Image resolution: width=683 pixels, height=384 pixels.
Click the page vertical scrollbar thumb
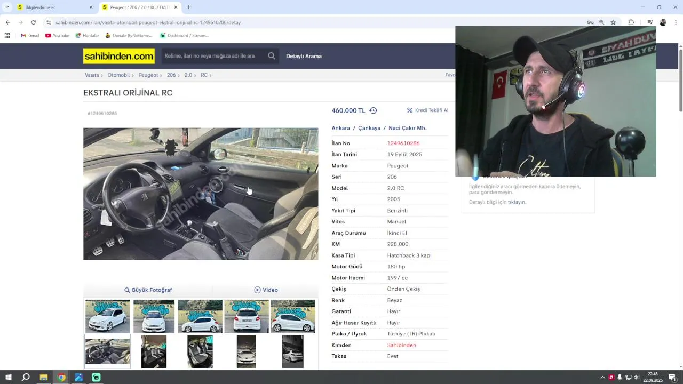pyautogui.click(x=681, y=80)
